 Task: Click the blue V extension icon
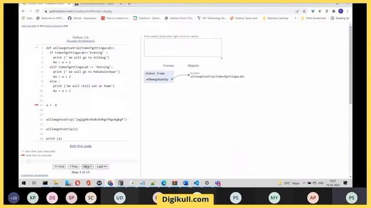click(x=313, y=11)
